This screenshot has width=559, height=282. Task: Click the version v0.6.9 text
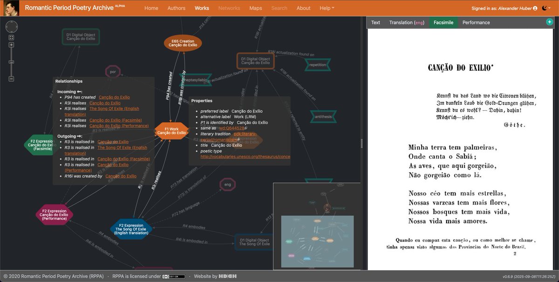click(x=529, y=276)
